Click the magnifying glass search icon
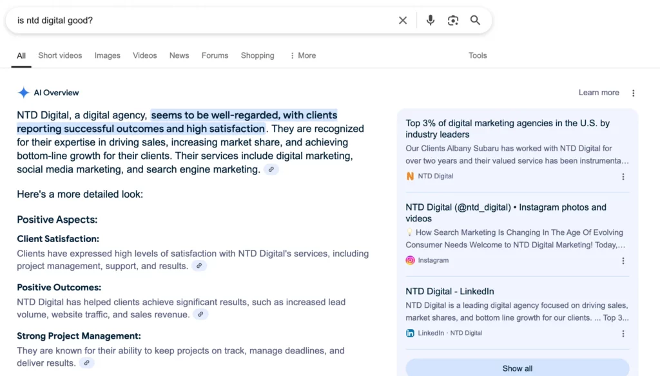 click(x=475, y=20)
